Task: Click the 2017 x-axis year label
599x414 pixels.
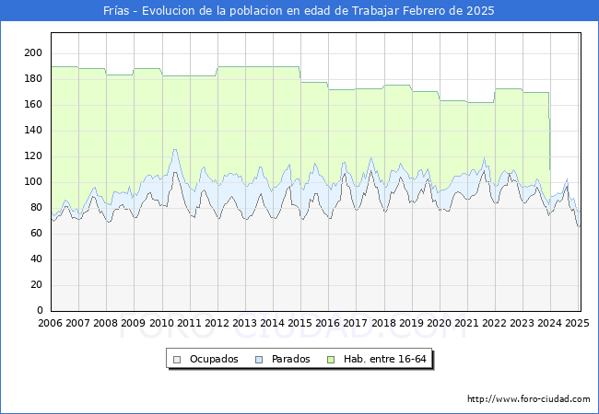Action: click(x=356, y=323)
